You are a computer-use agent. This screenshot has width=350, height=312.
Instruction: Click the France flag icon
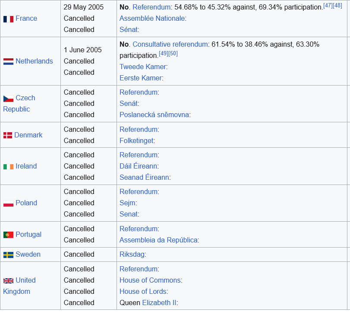[8, 19]
